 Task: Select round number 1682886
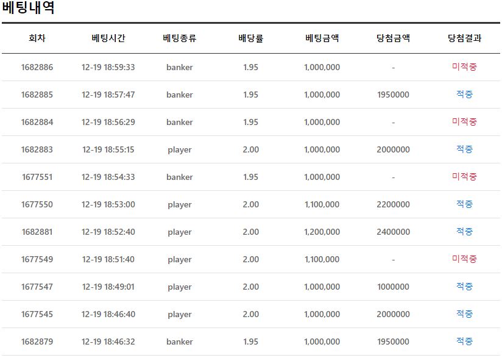(x=37, y=67)
